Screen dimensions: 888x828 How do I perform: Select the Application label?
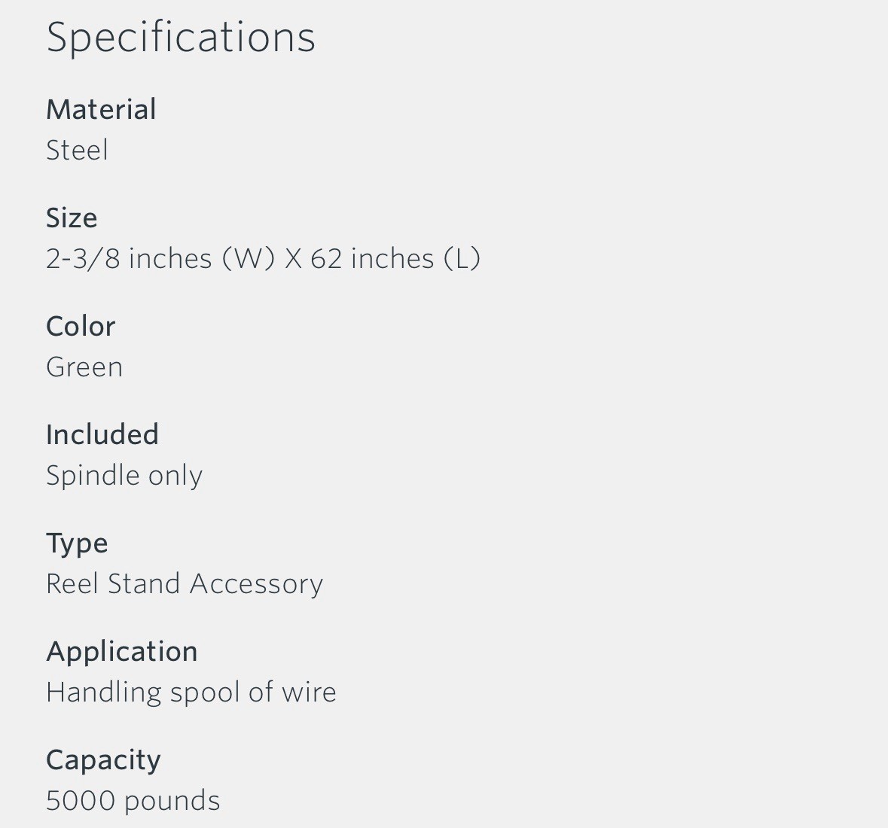122,652
